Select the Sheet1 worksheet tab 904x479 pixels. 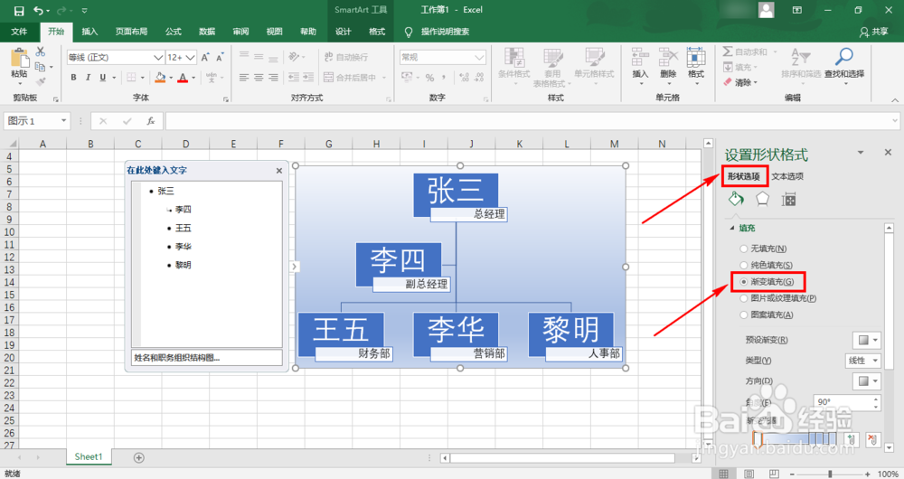click(x=89, y=457)
